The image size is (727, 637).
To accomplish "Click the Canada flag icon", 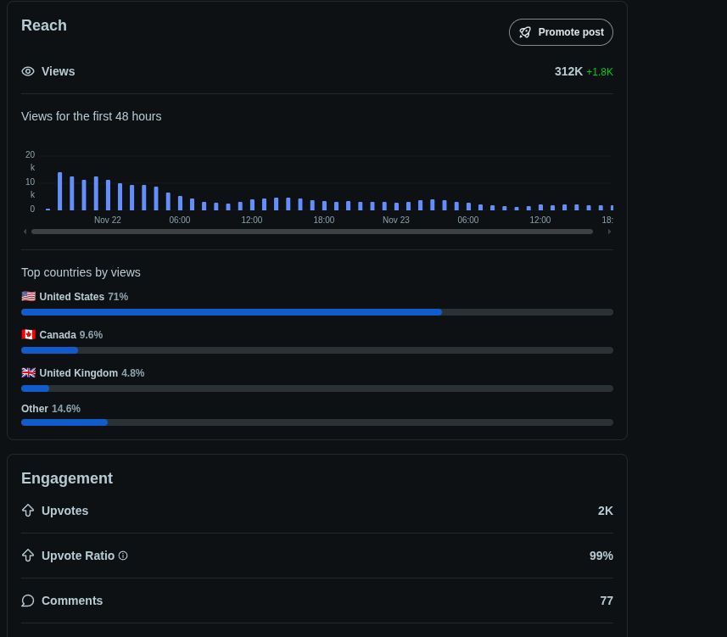I will tap(28, 334).
